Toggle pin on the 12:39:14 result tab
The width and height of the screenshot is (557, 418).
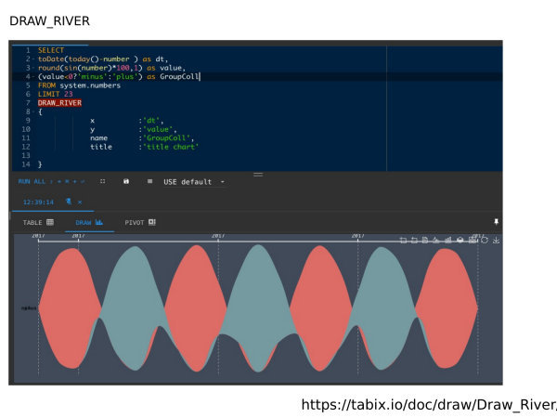(69, 202)
